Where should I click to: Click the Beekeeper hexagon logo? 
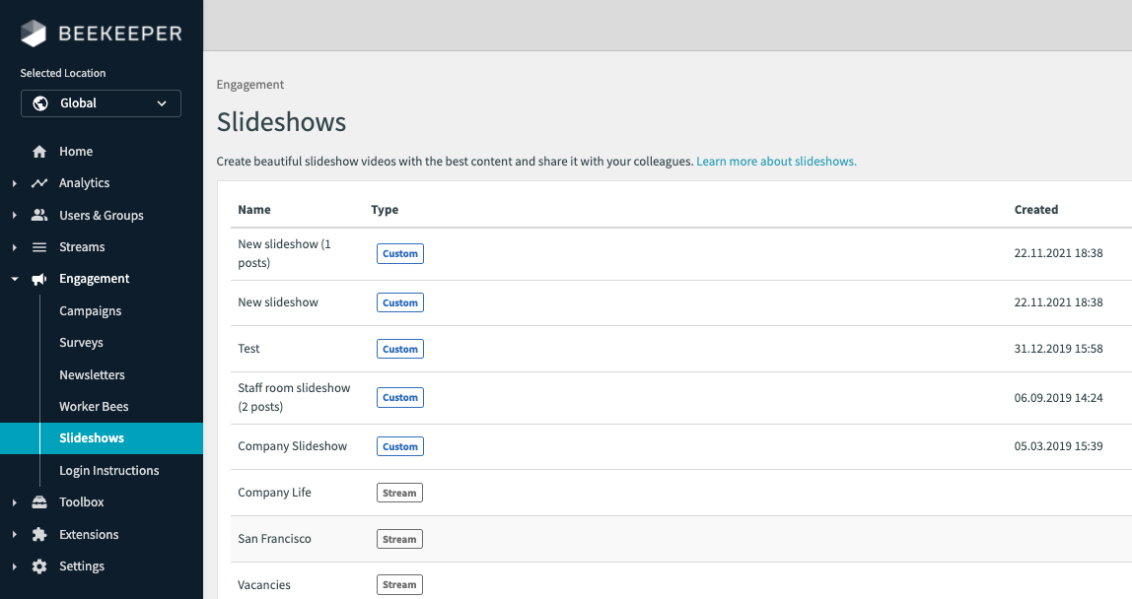[x=32, y=33]
